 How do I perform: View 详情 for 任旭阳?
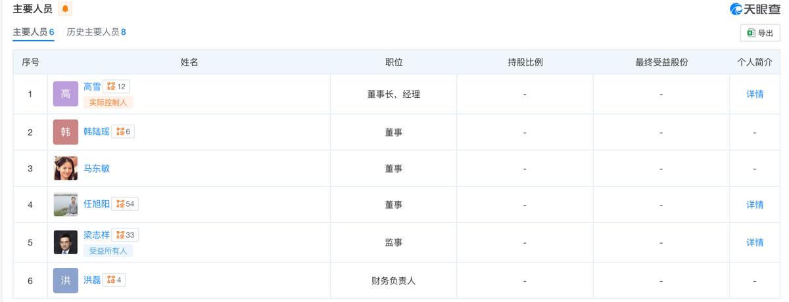click(x=755, y=205)
